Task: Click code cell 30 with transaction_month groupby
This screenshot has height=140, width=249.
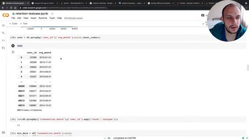Action: (x=128, y=119)
